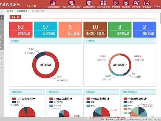
Task: Click red 非常满意 donut segment
Action: point(129,61)
